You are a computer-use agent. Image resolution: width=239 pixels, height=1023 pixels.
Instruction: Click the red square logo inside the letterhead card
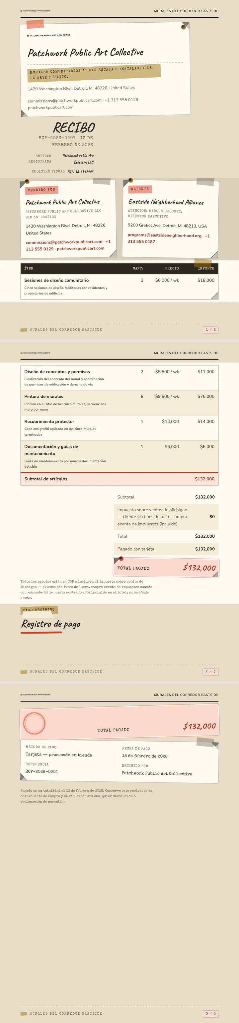(x=28, y=36)
